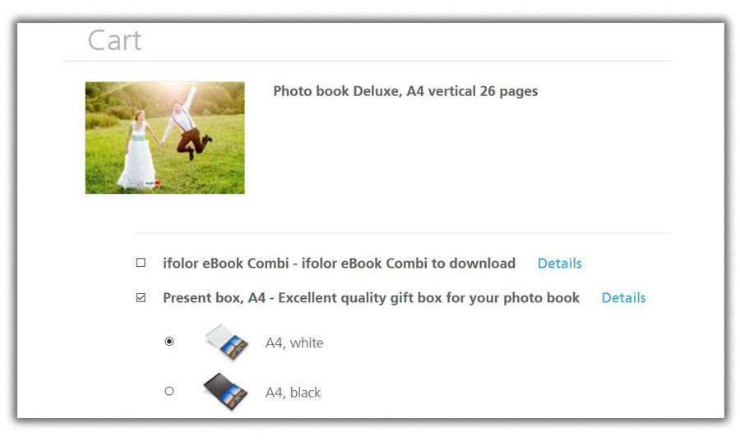The image size is (740, 441).
Task: Uncheck the Present box, A4 checkbox
Action: click(141, 297)
